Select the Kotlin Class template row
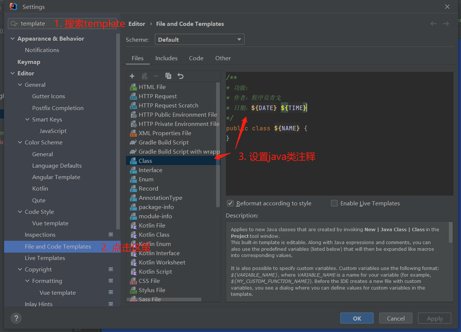461x332 pixels. pos(173,235)
